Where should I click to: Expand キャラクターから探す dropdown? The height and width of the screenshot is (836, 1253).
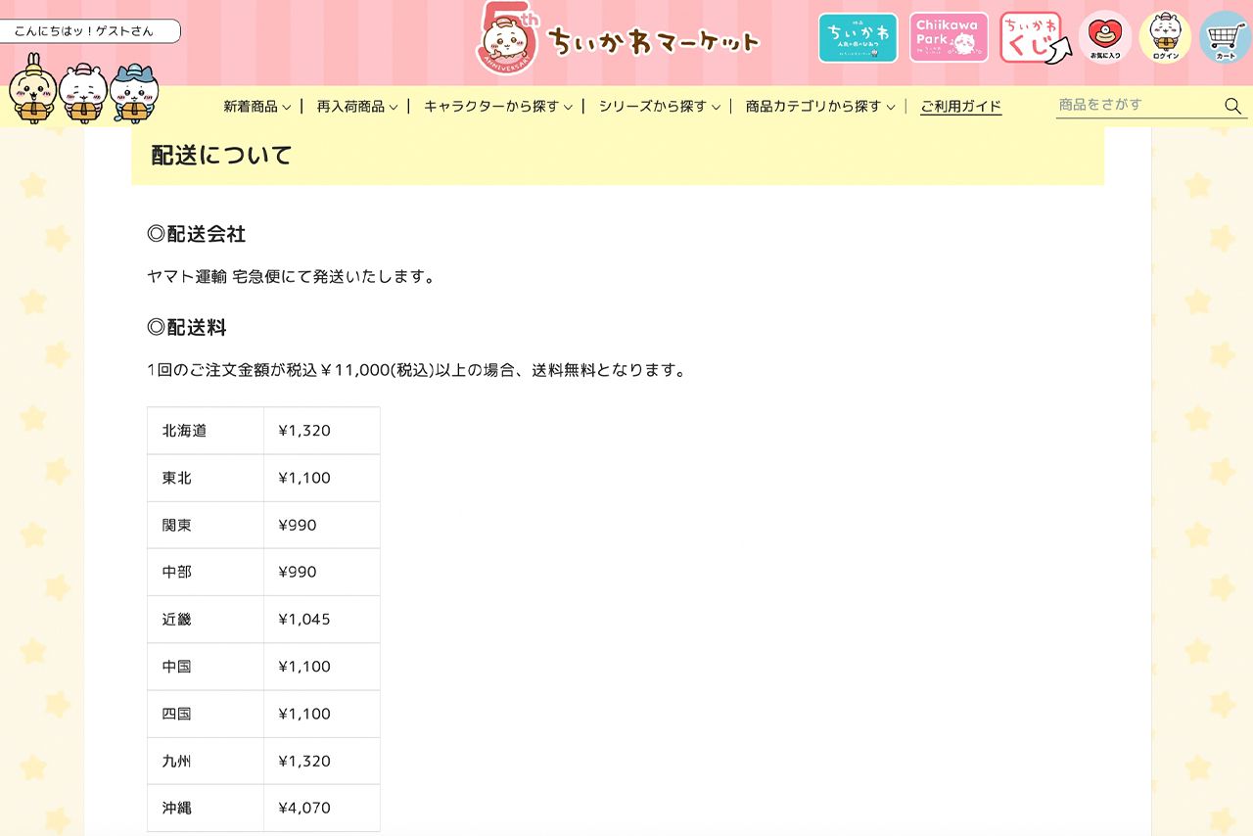497,107
